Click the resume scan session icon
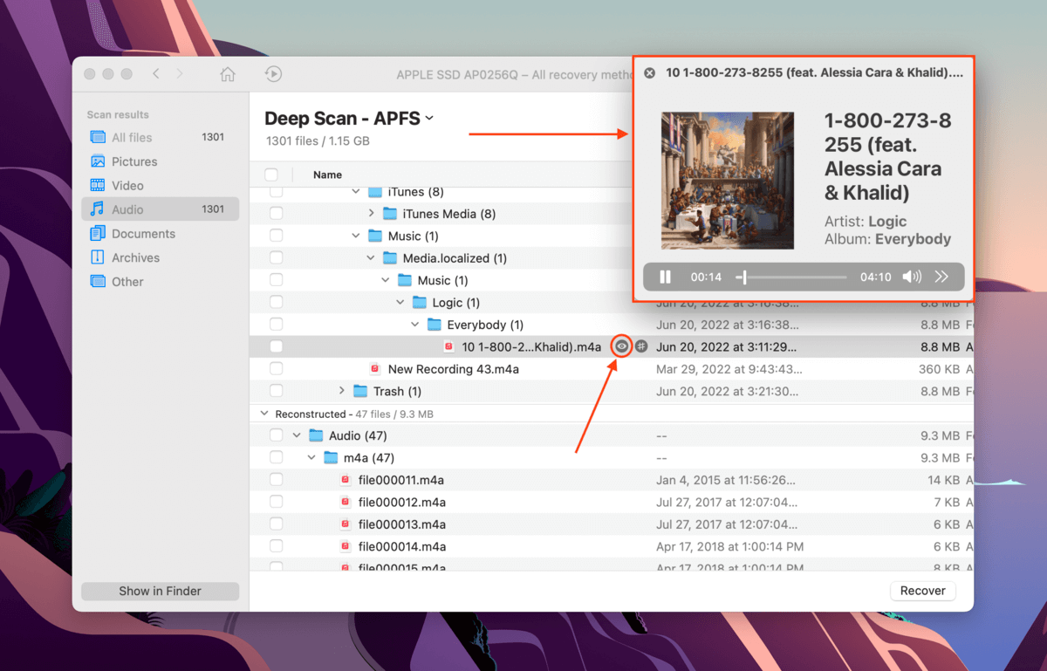Image resolution: width=1047 pixels, height=671 pixels. [273, 74]
